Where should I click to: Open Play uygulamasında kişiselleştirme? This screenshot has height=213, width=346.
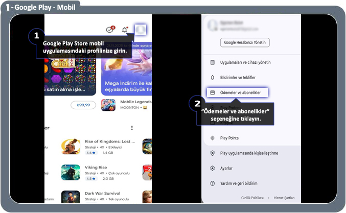pyautogui.click(x=249, y=153)
